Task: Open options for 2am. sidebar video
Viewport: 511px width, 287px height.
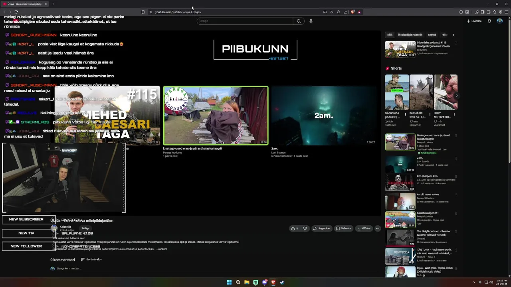Action: tap(456, 158)
